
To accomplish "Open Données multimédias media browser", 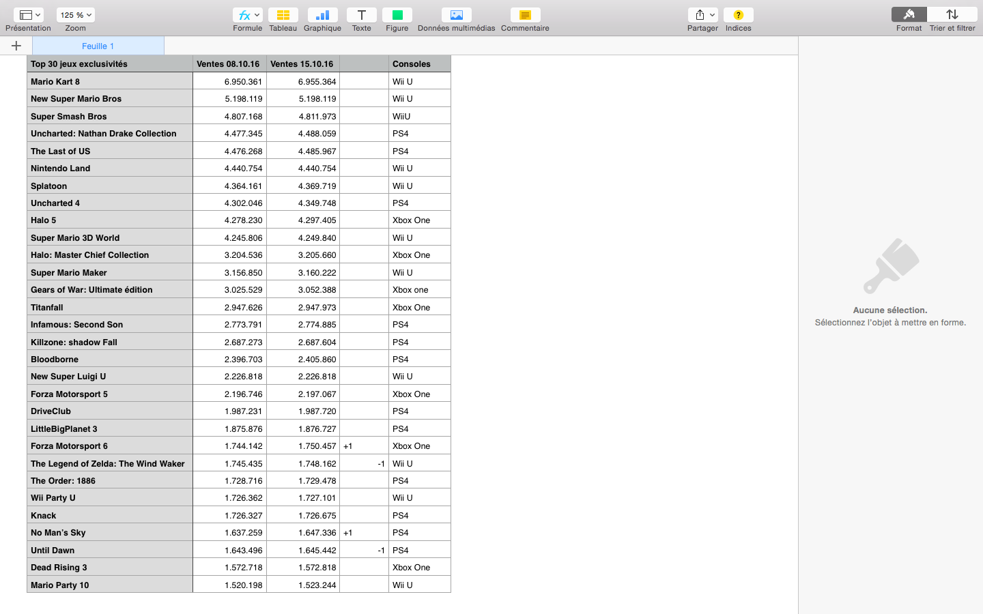I will coord(456,15).
